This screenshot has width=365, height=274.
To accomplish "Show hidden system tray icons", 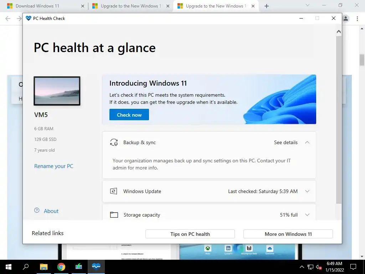I will 302,267.
